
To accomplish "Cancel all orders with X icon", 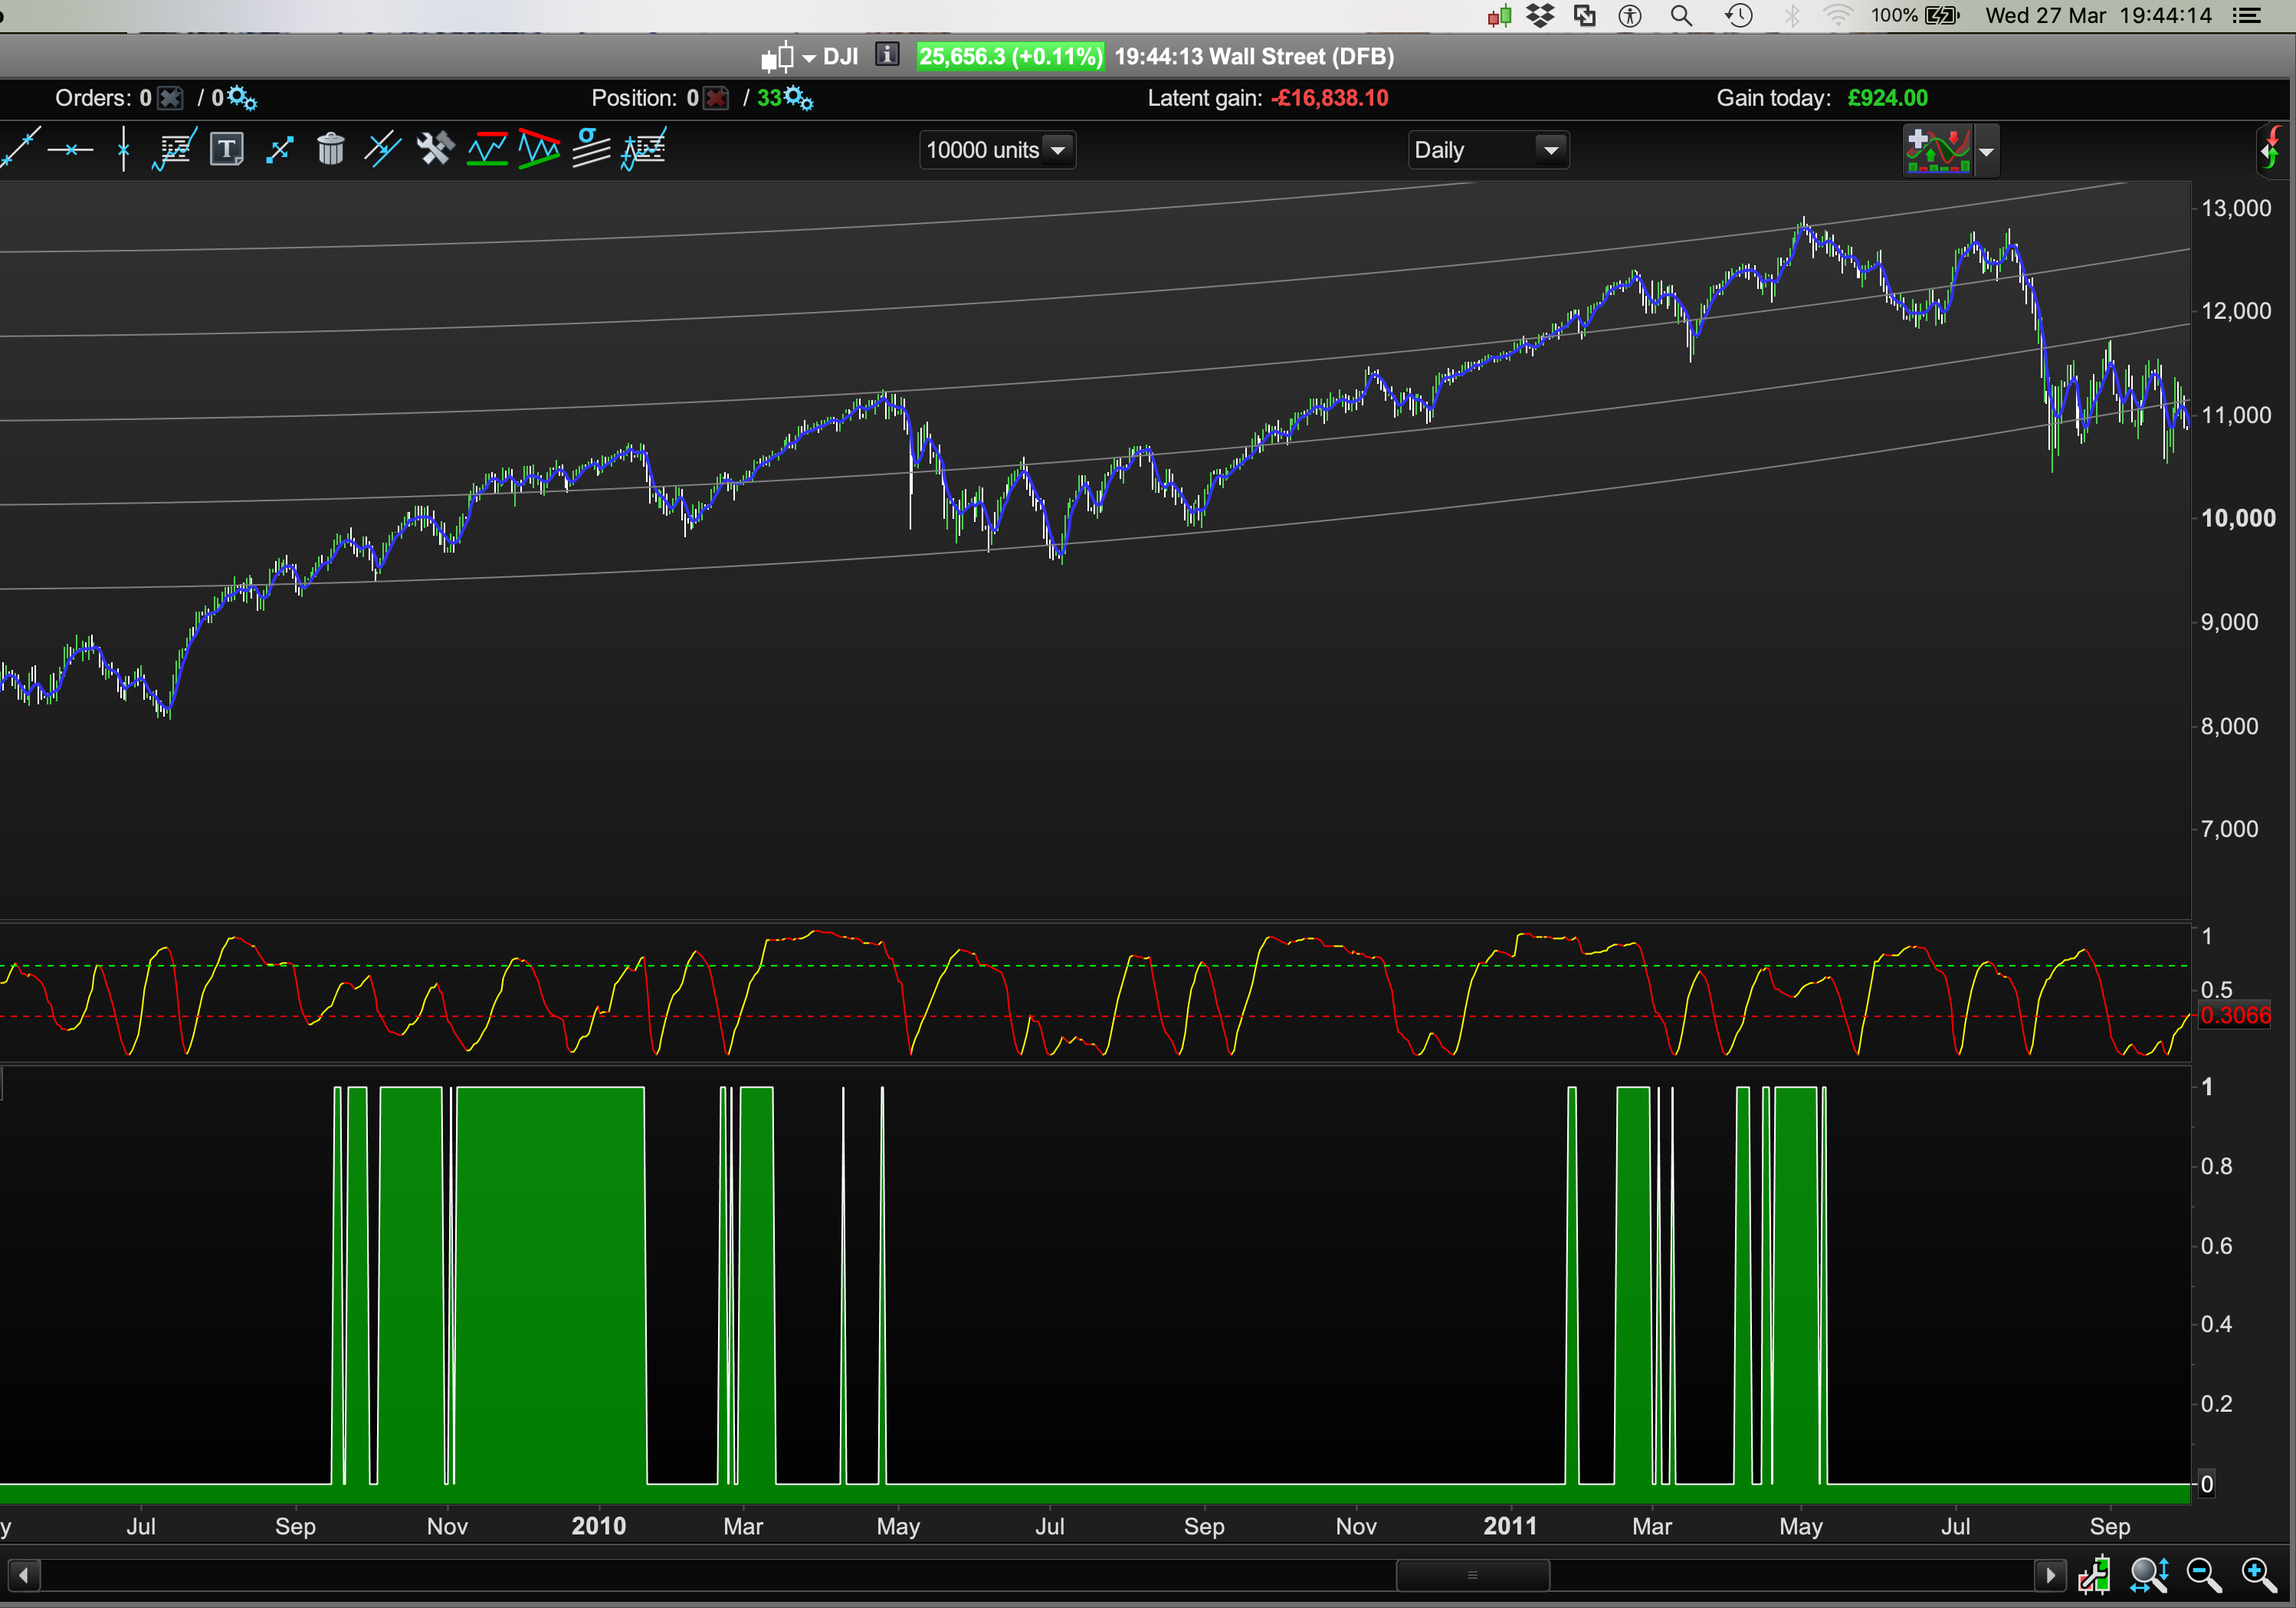I will tap(171, 98).
